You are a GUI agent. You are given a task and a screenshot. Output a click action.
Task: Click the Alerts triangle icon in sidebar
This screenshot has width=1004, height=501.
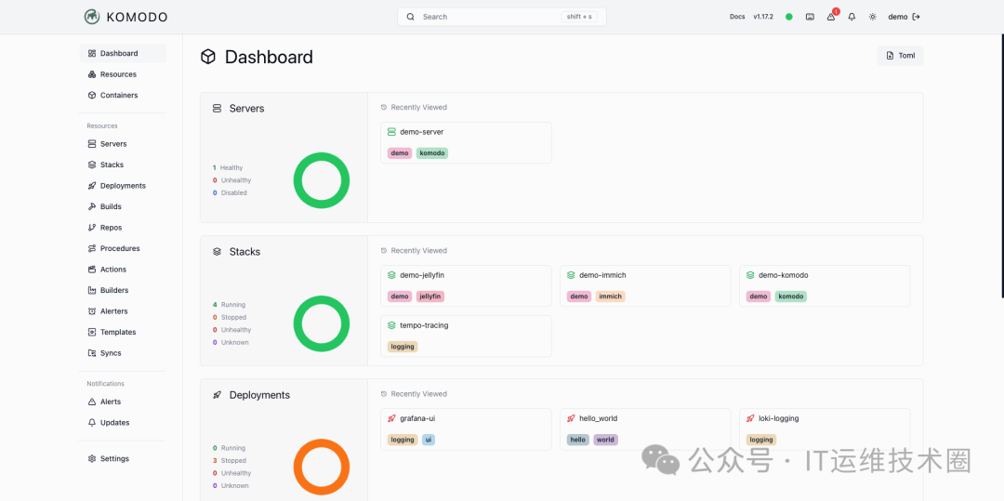tap(91, 402)
